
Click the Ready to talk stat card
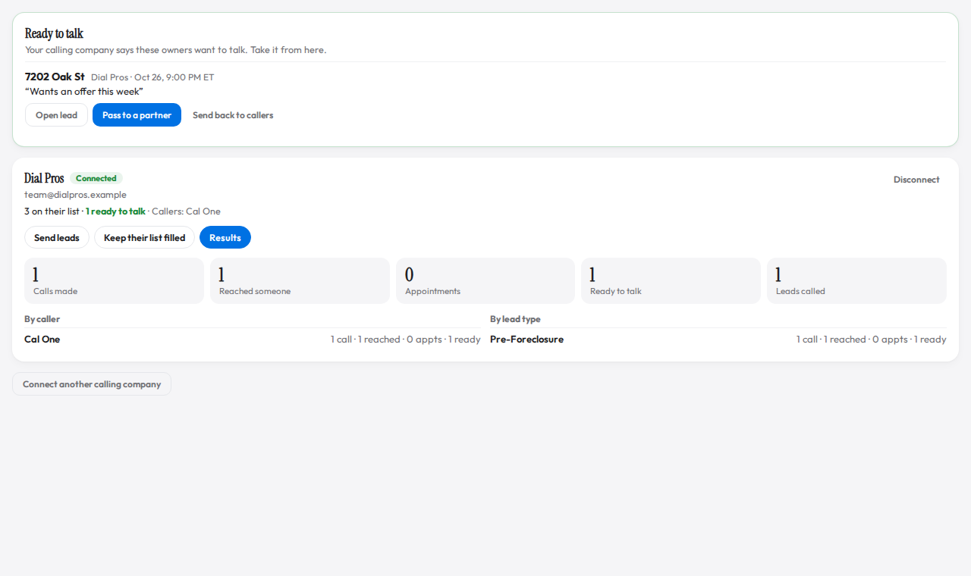point(671,281)
